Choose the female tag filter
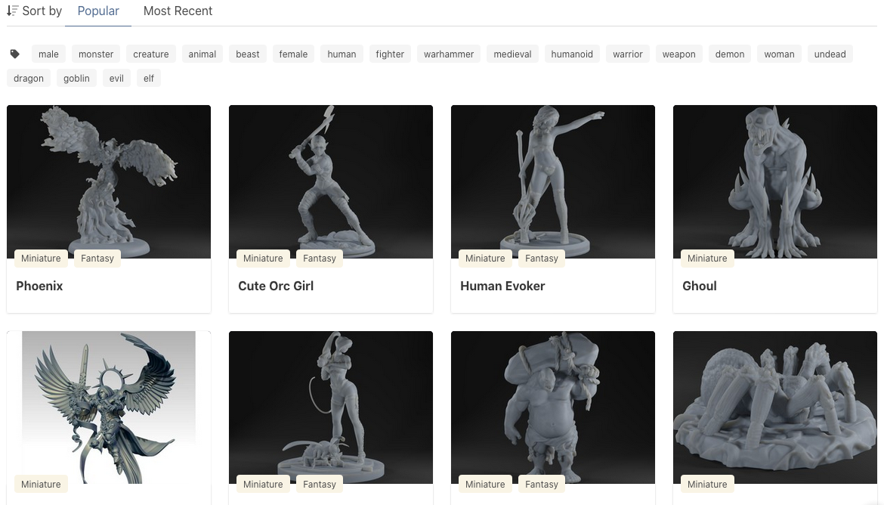Image resolution: width=884 pixels, height=505 pixels. coord(293,54)
